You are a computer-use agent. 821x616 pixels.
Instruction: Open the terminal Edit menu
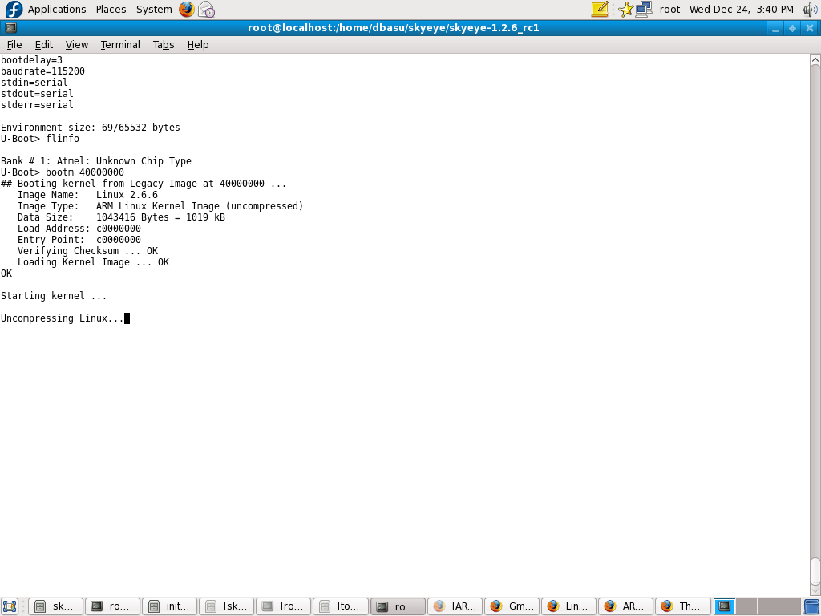pyautogui.click(x=44, y=45)
